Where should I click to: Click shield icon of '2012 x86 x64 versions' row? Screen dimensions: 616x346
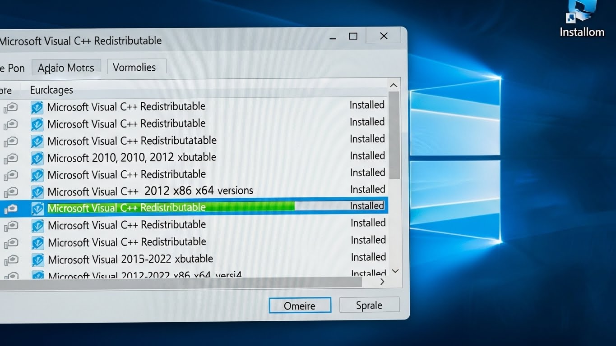[37, 191]
